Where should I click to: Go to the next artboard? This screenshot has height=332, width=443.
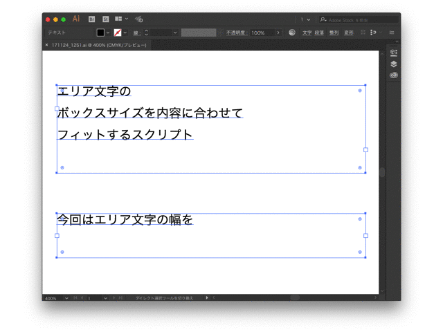coord(114,298)
